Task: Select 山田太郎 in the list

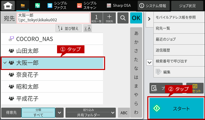Action: [x=52, y=51]
